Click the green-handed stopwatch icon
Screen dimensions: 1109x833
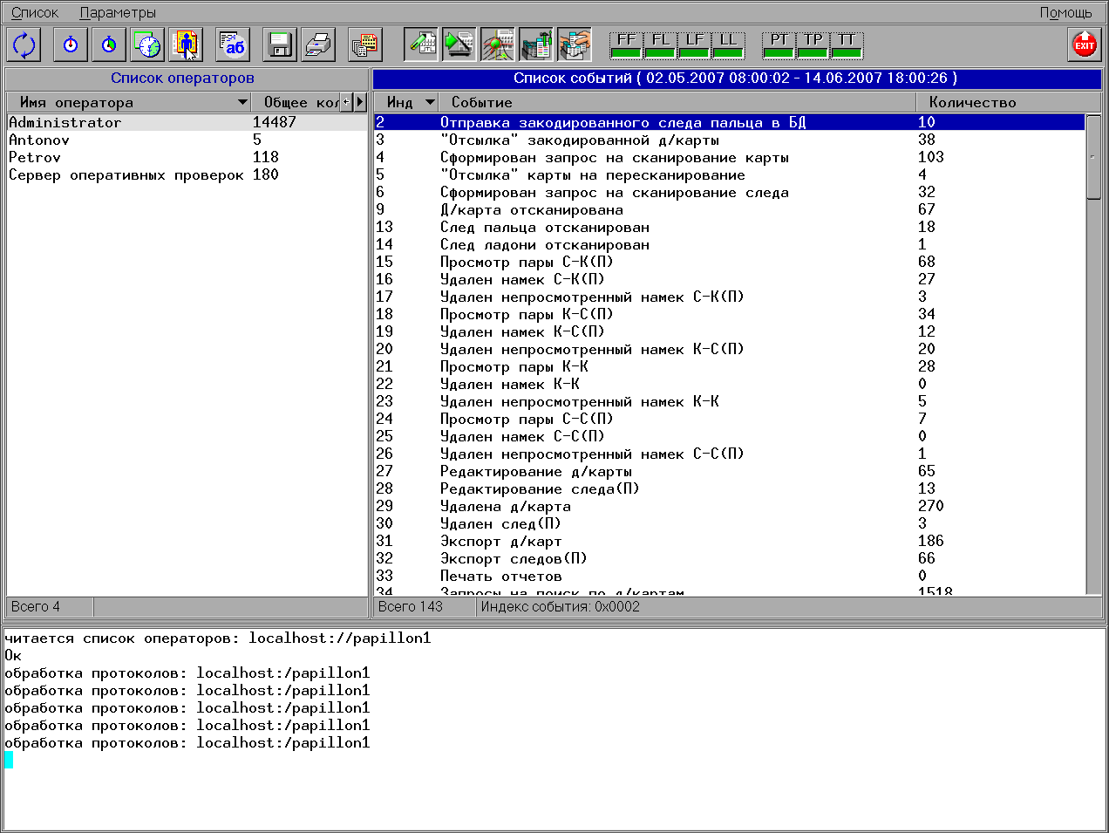[x=109, y=44]
